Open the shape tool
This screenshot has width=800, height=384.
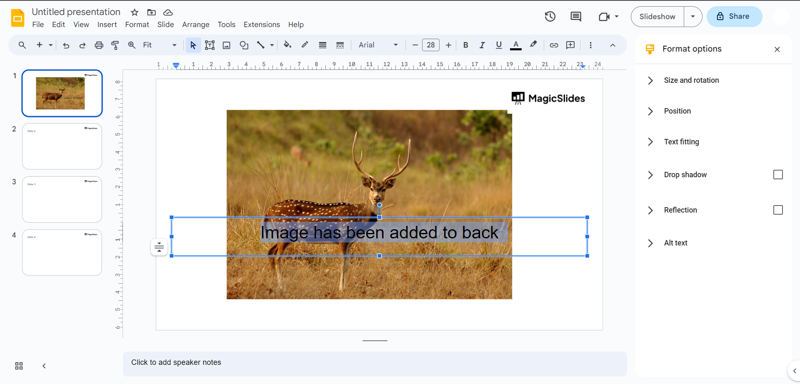click(x=244, y=45)
